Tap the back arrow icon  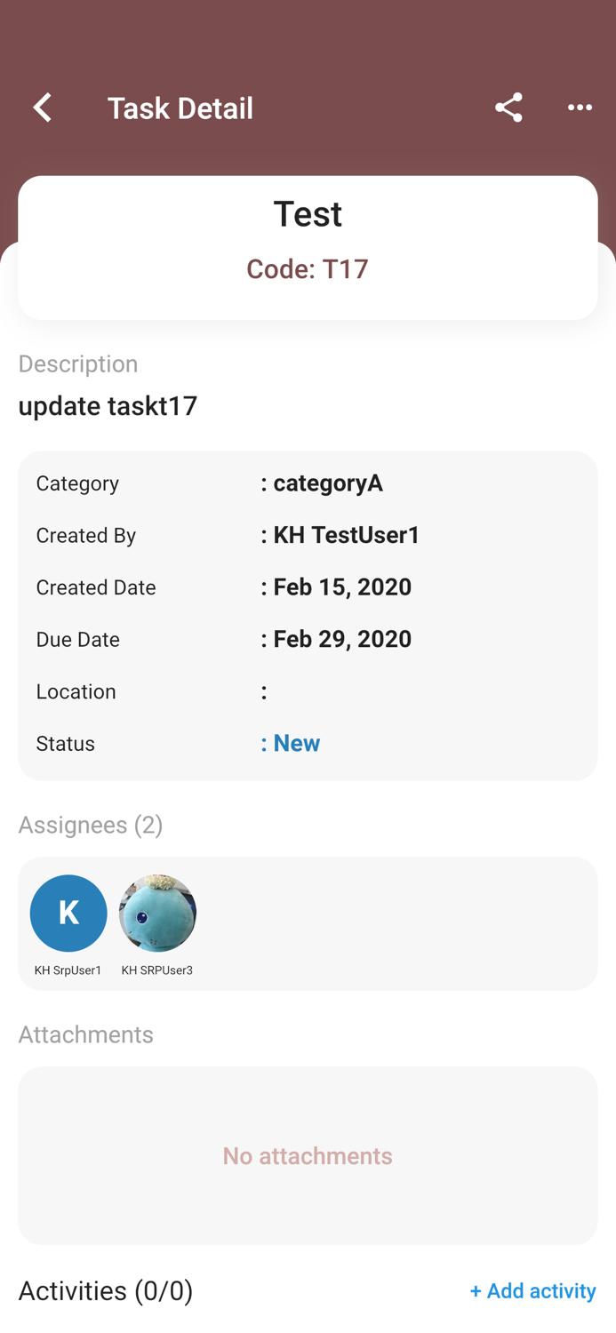(x=42, y=107)
